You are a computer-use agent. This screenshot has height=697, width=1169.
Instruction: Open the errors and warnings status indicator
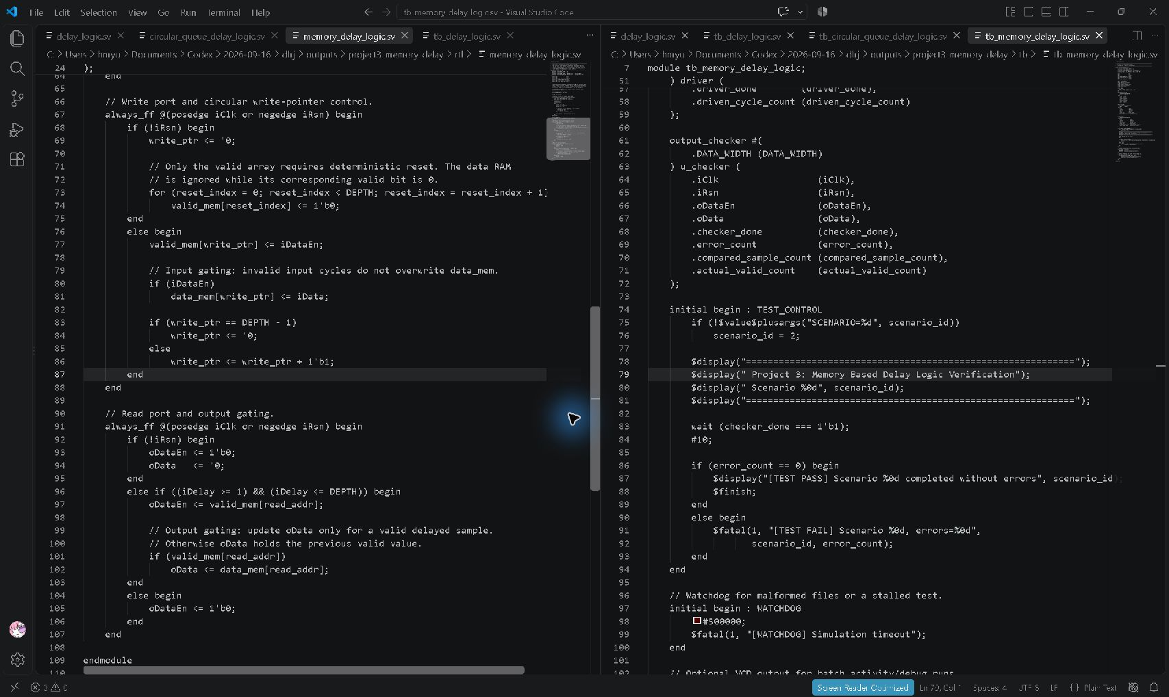pyautogui.click(x=49, y=687)
